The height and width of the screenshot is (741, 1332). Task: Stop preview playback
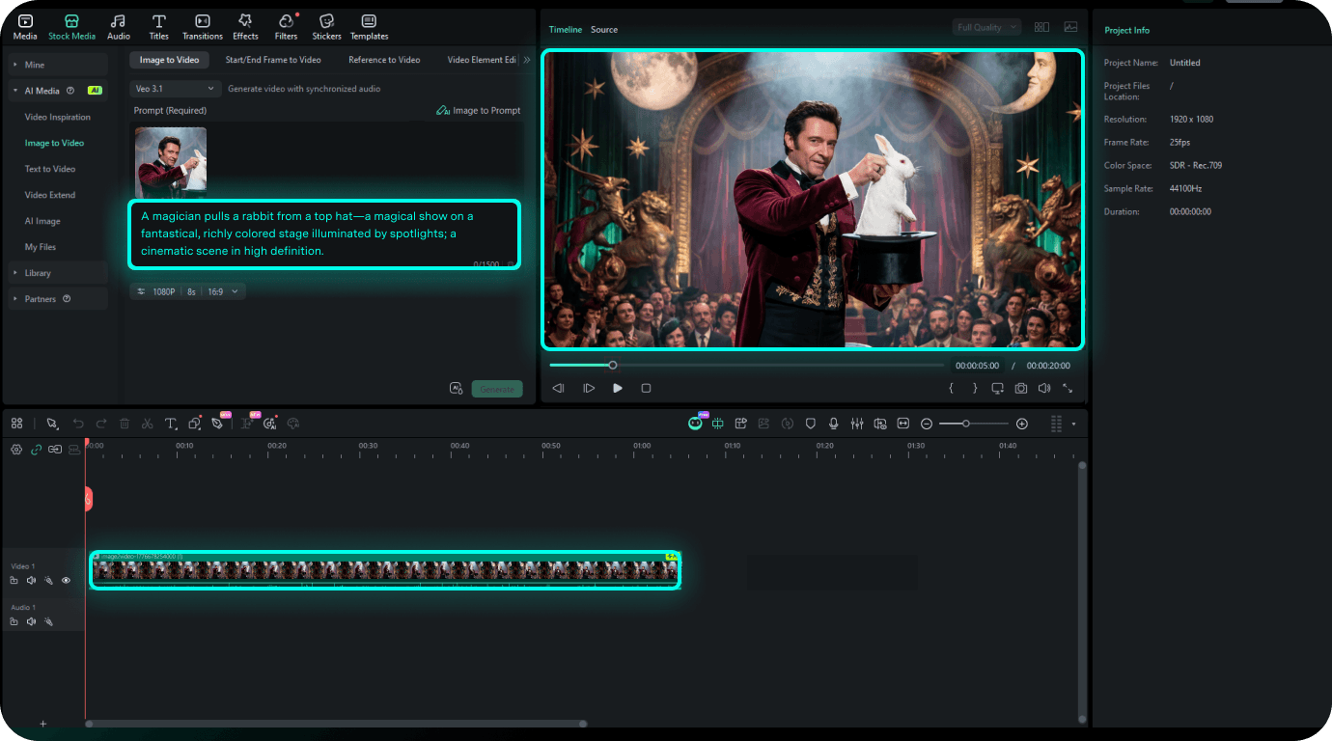[x=646, y=389]
